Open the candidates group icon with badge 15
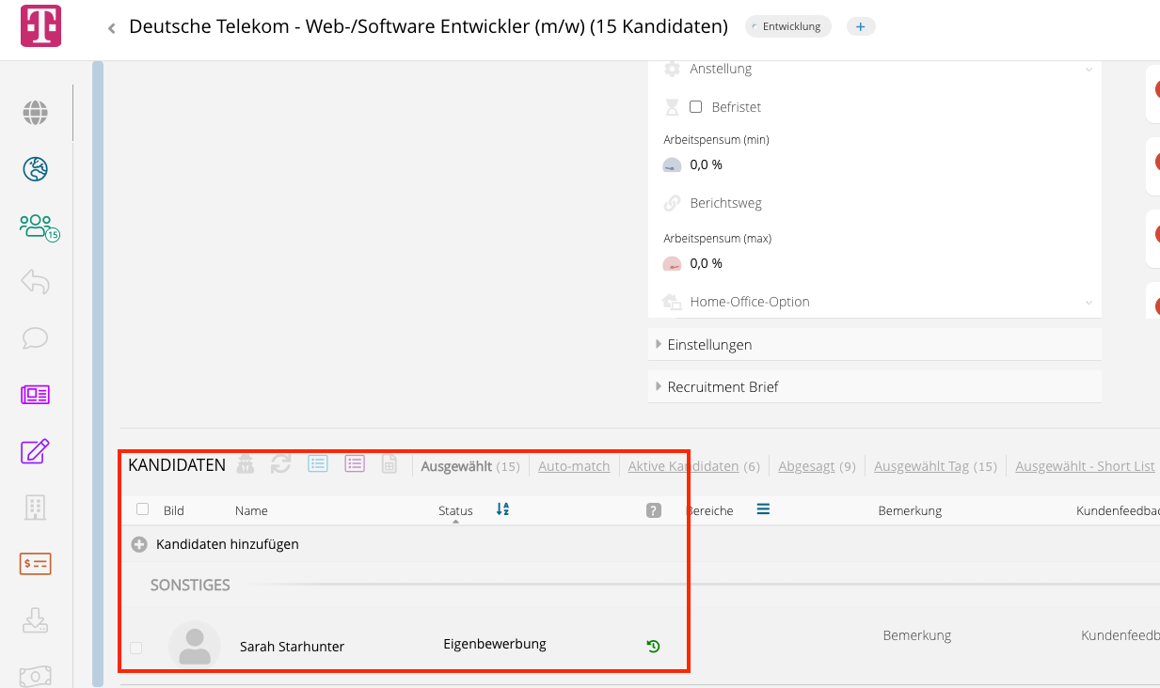Viewport: 1160px width, 688px height. pos(38,227)
